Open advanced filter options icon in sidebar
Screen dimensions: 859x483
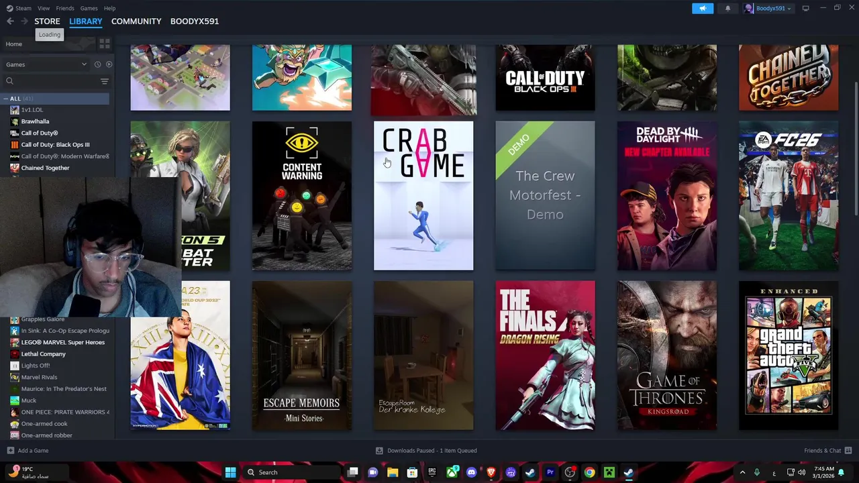tap(104, 81)
